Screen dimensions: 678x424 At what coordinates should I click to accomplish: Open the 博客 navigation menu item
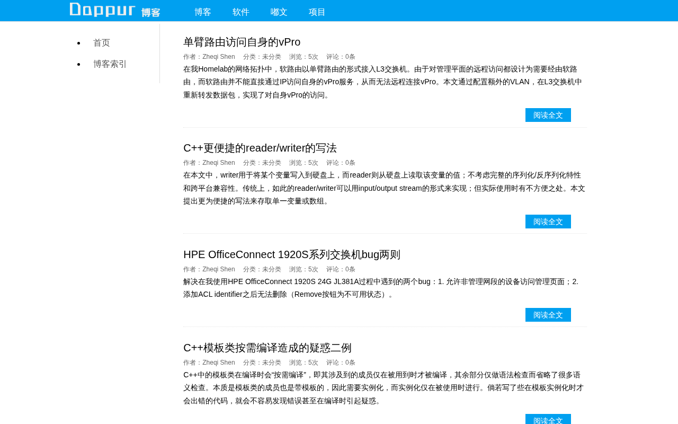(203, 12)
